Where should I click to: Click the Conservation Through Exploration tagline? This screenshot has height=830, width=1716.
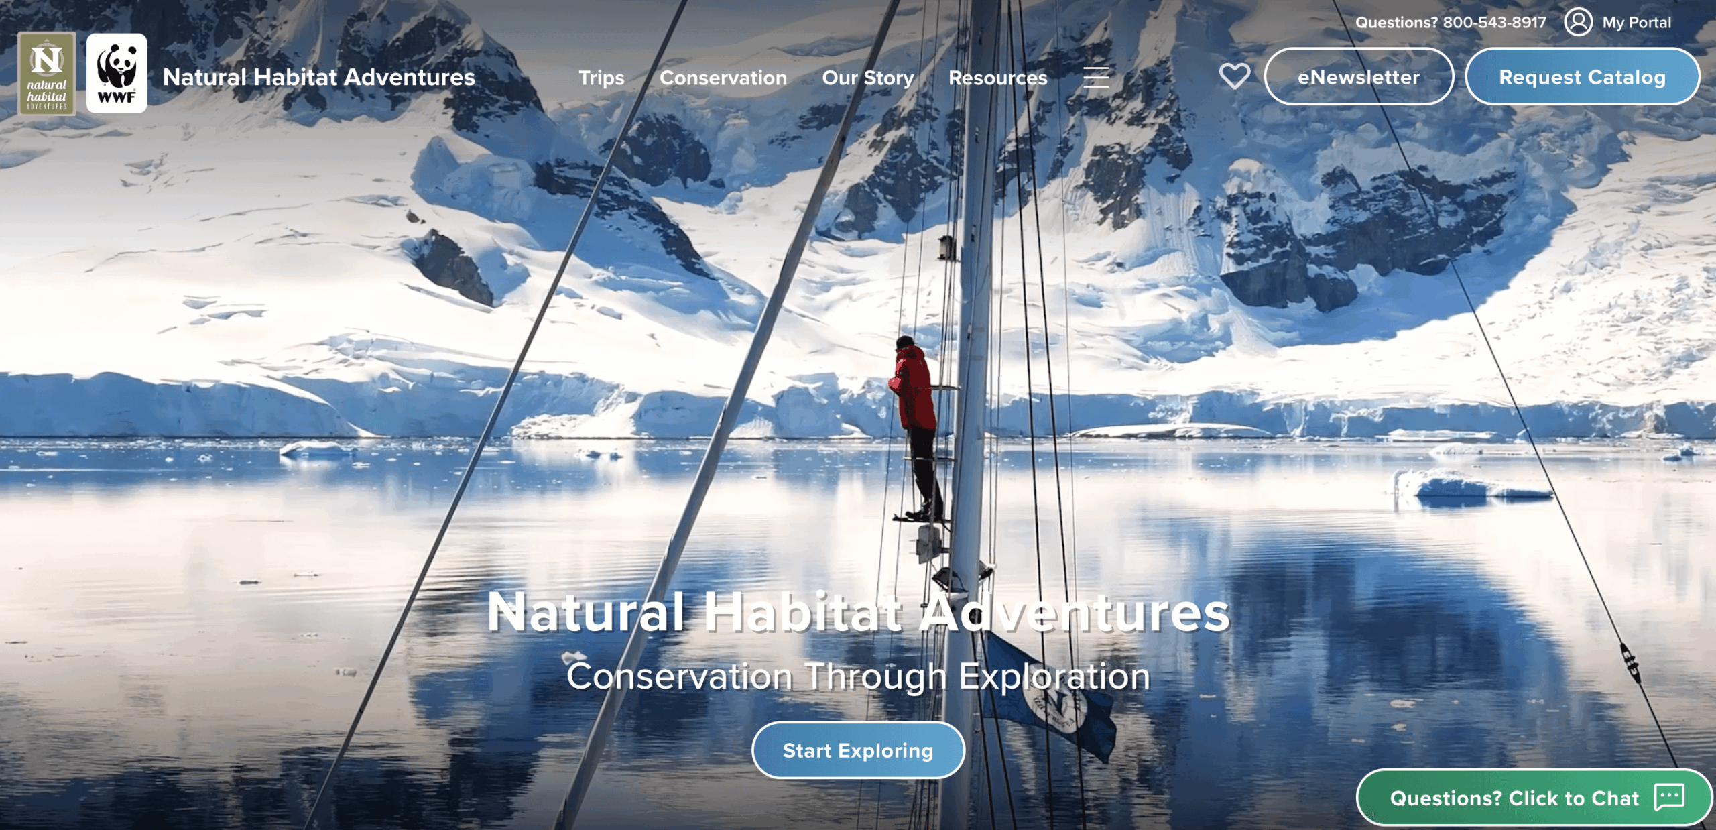tap(859, 676)
